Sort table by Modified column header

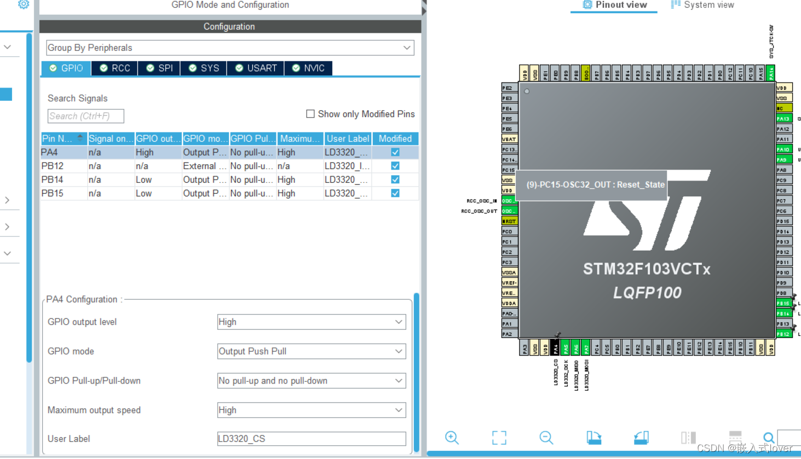click(x=395, y=138)
